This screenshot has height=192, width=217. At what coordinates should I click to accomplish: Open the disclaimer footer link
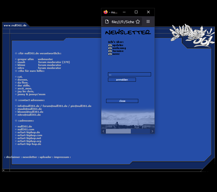point(13,157)
